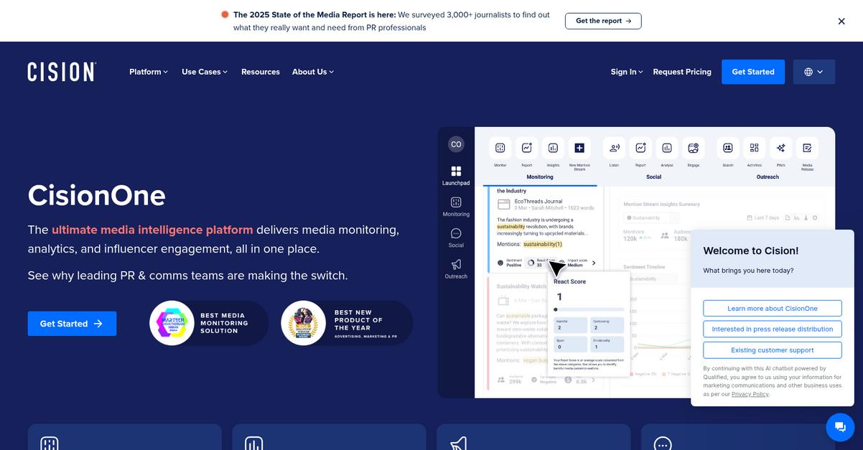863x450 pixels.
Task: Click the EcoThreads Journal article title
Action: (538, 202)
